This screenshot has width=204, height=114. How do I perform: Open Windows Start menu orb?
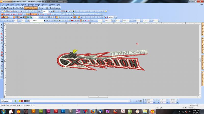point(4,111)
